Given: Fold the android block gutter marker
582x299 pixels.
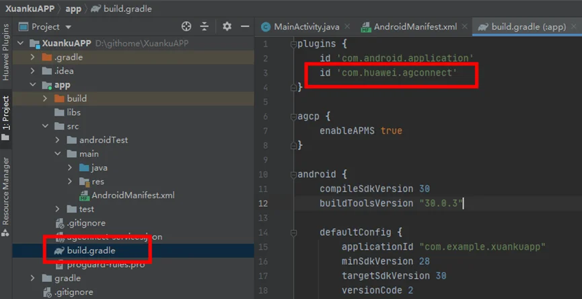Looking at the screenshot, I should click(x=294, y=174).
